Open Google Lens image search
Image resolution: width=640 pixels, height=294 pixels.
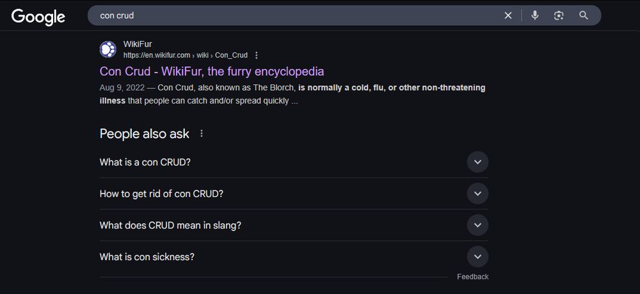[x=559, y=15]
